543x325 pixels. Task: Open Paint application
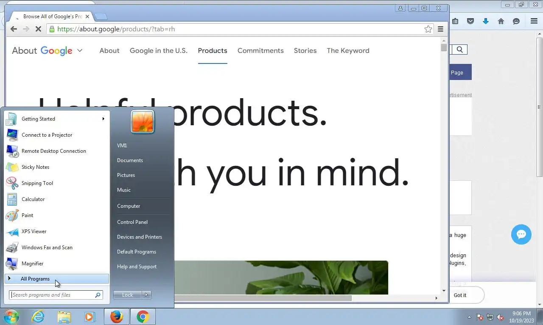56,215
